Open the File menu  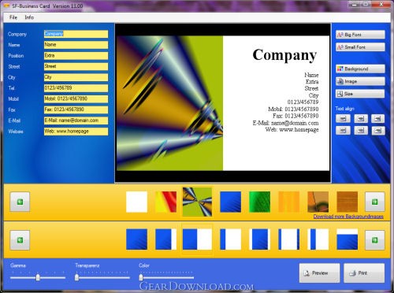[x=13, y=17]
